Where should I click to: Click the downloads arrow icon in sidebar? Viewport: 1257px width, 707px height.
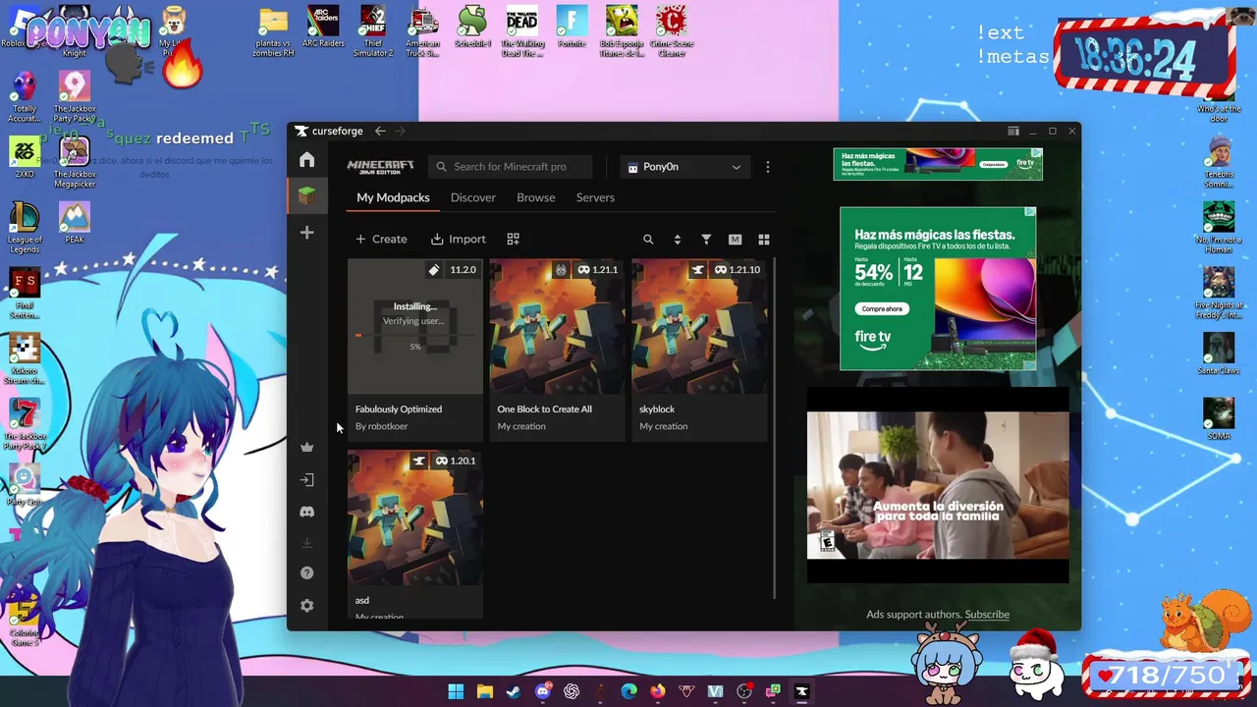click(x=307, y=543)
